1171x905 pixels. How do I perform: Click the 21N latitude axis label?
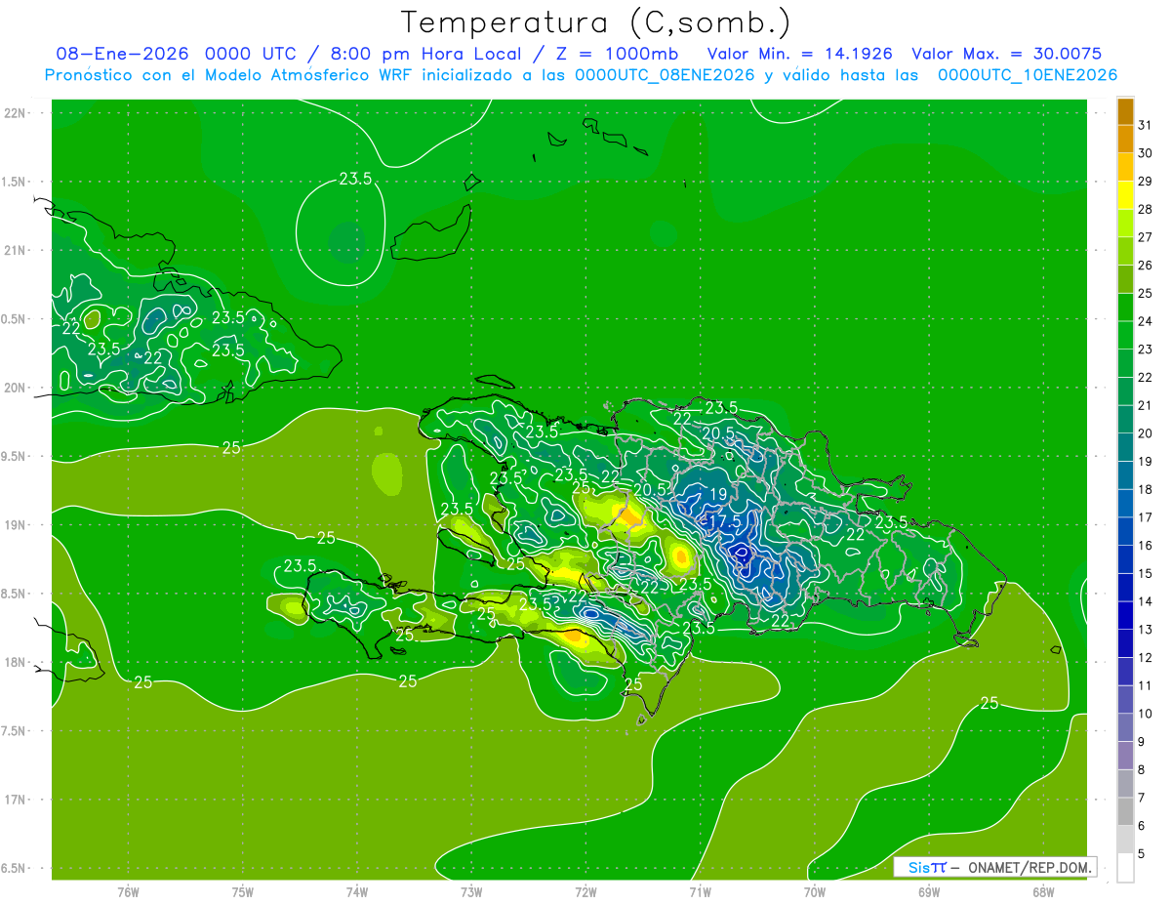[x=17, y=251]
